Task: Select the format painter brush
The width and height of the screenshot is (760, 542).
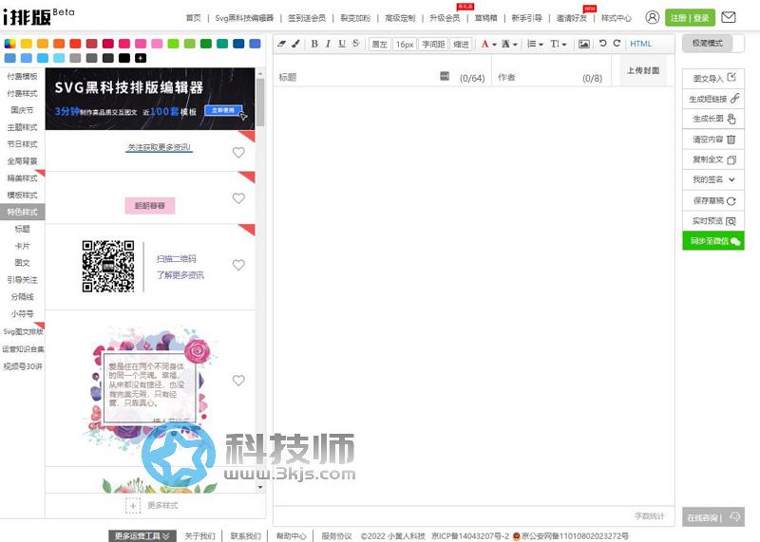Action: (x=295, y=44)
